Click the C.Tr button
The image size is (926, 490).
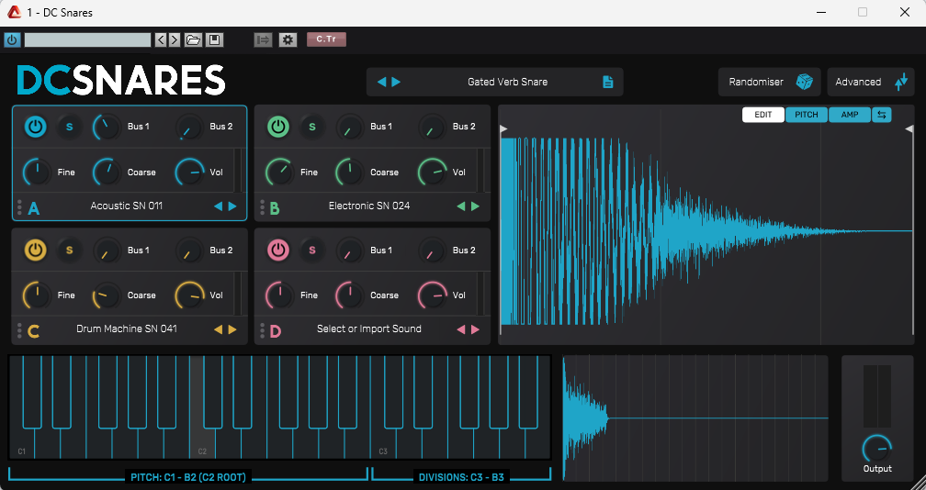point(326,39)
